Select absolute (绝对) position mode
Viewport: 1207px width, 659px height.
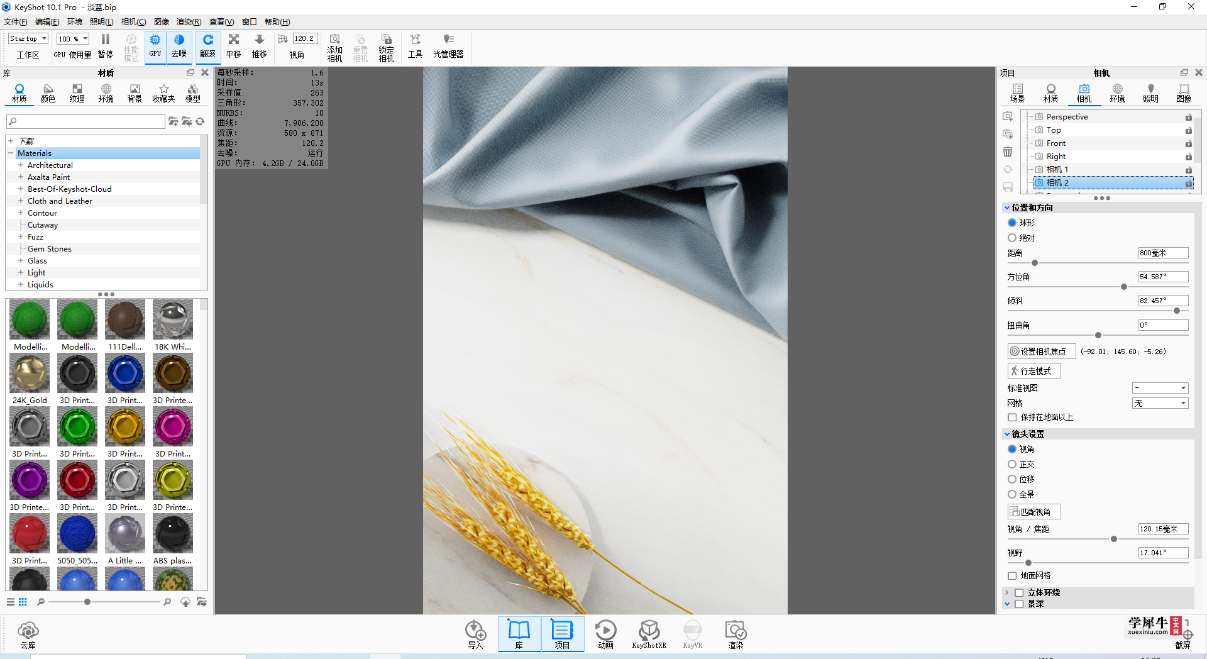(x=1012, y=238)
